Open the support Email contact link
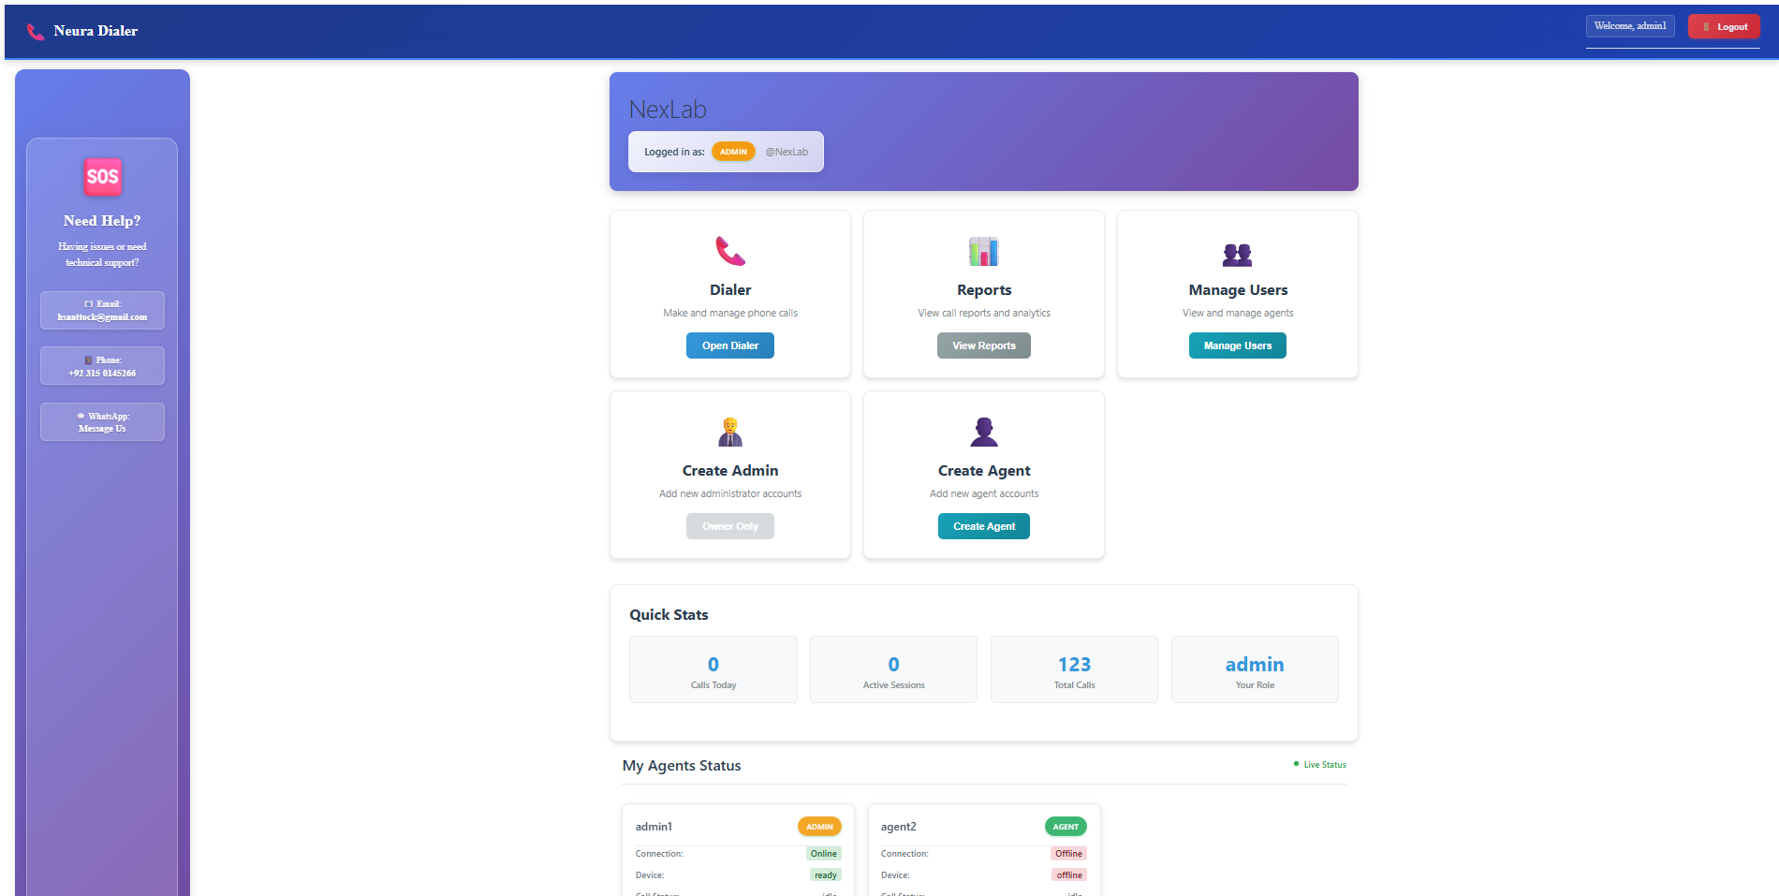The width and height of the screenshot is (1779, 896). tap(102, 311)
